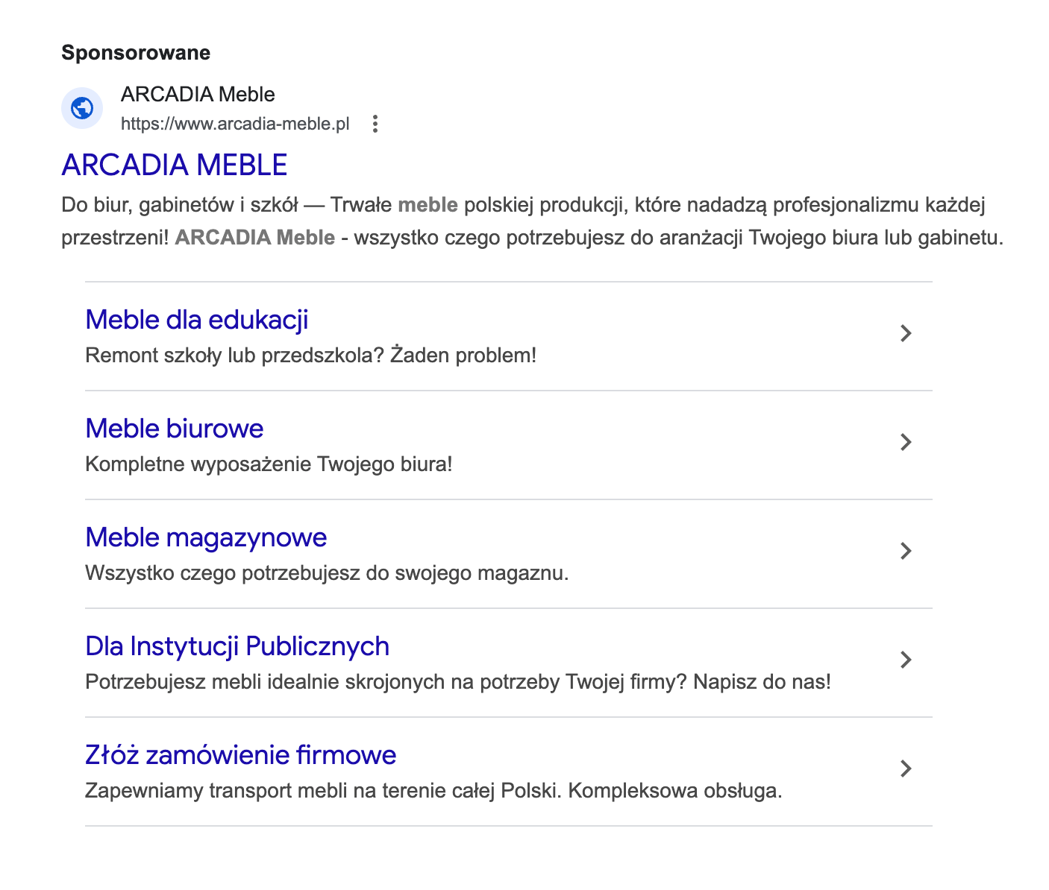This screenshot has width=1049, height=890.
Task: Click the chevron next to Dla Instytucji Publicznych
Action: [906, 660]
